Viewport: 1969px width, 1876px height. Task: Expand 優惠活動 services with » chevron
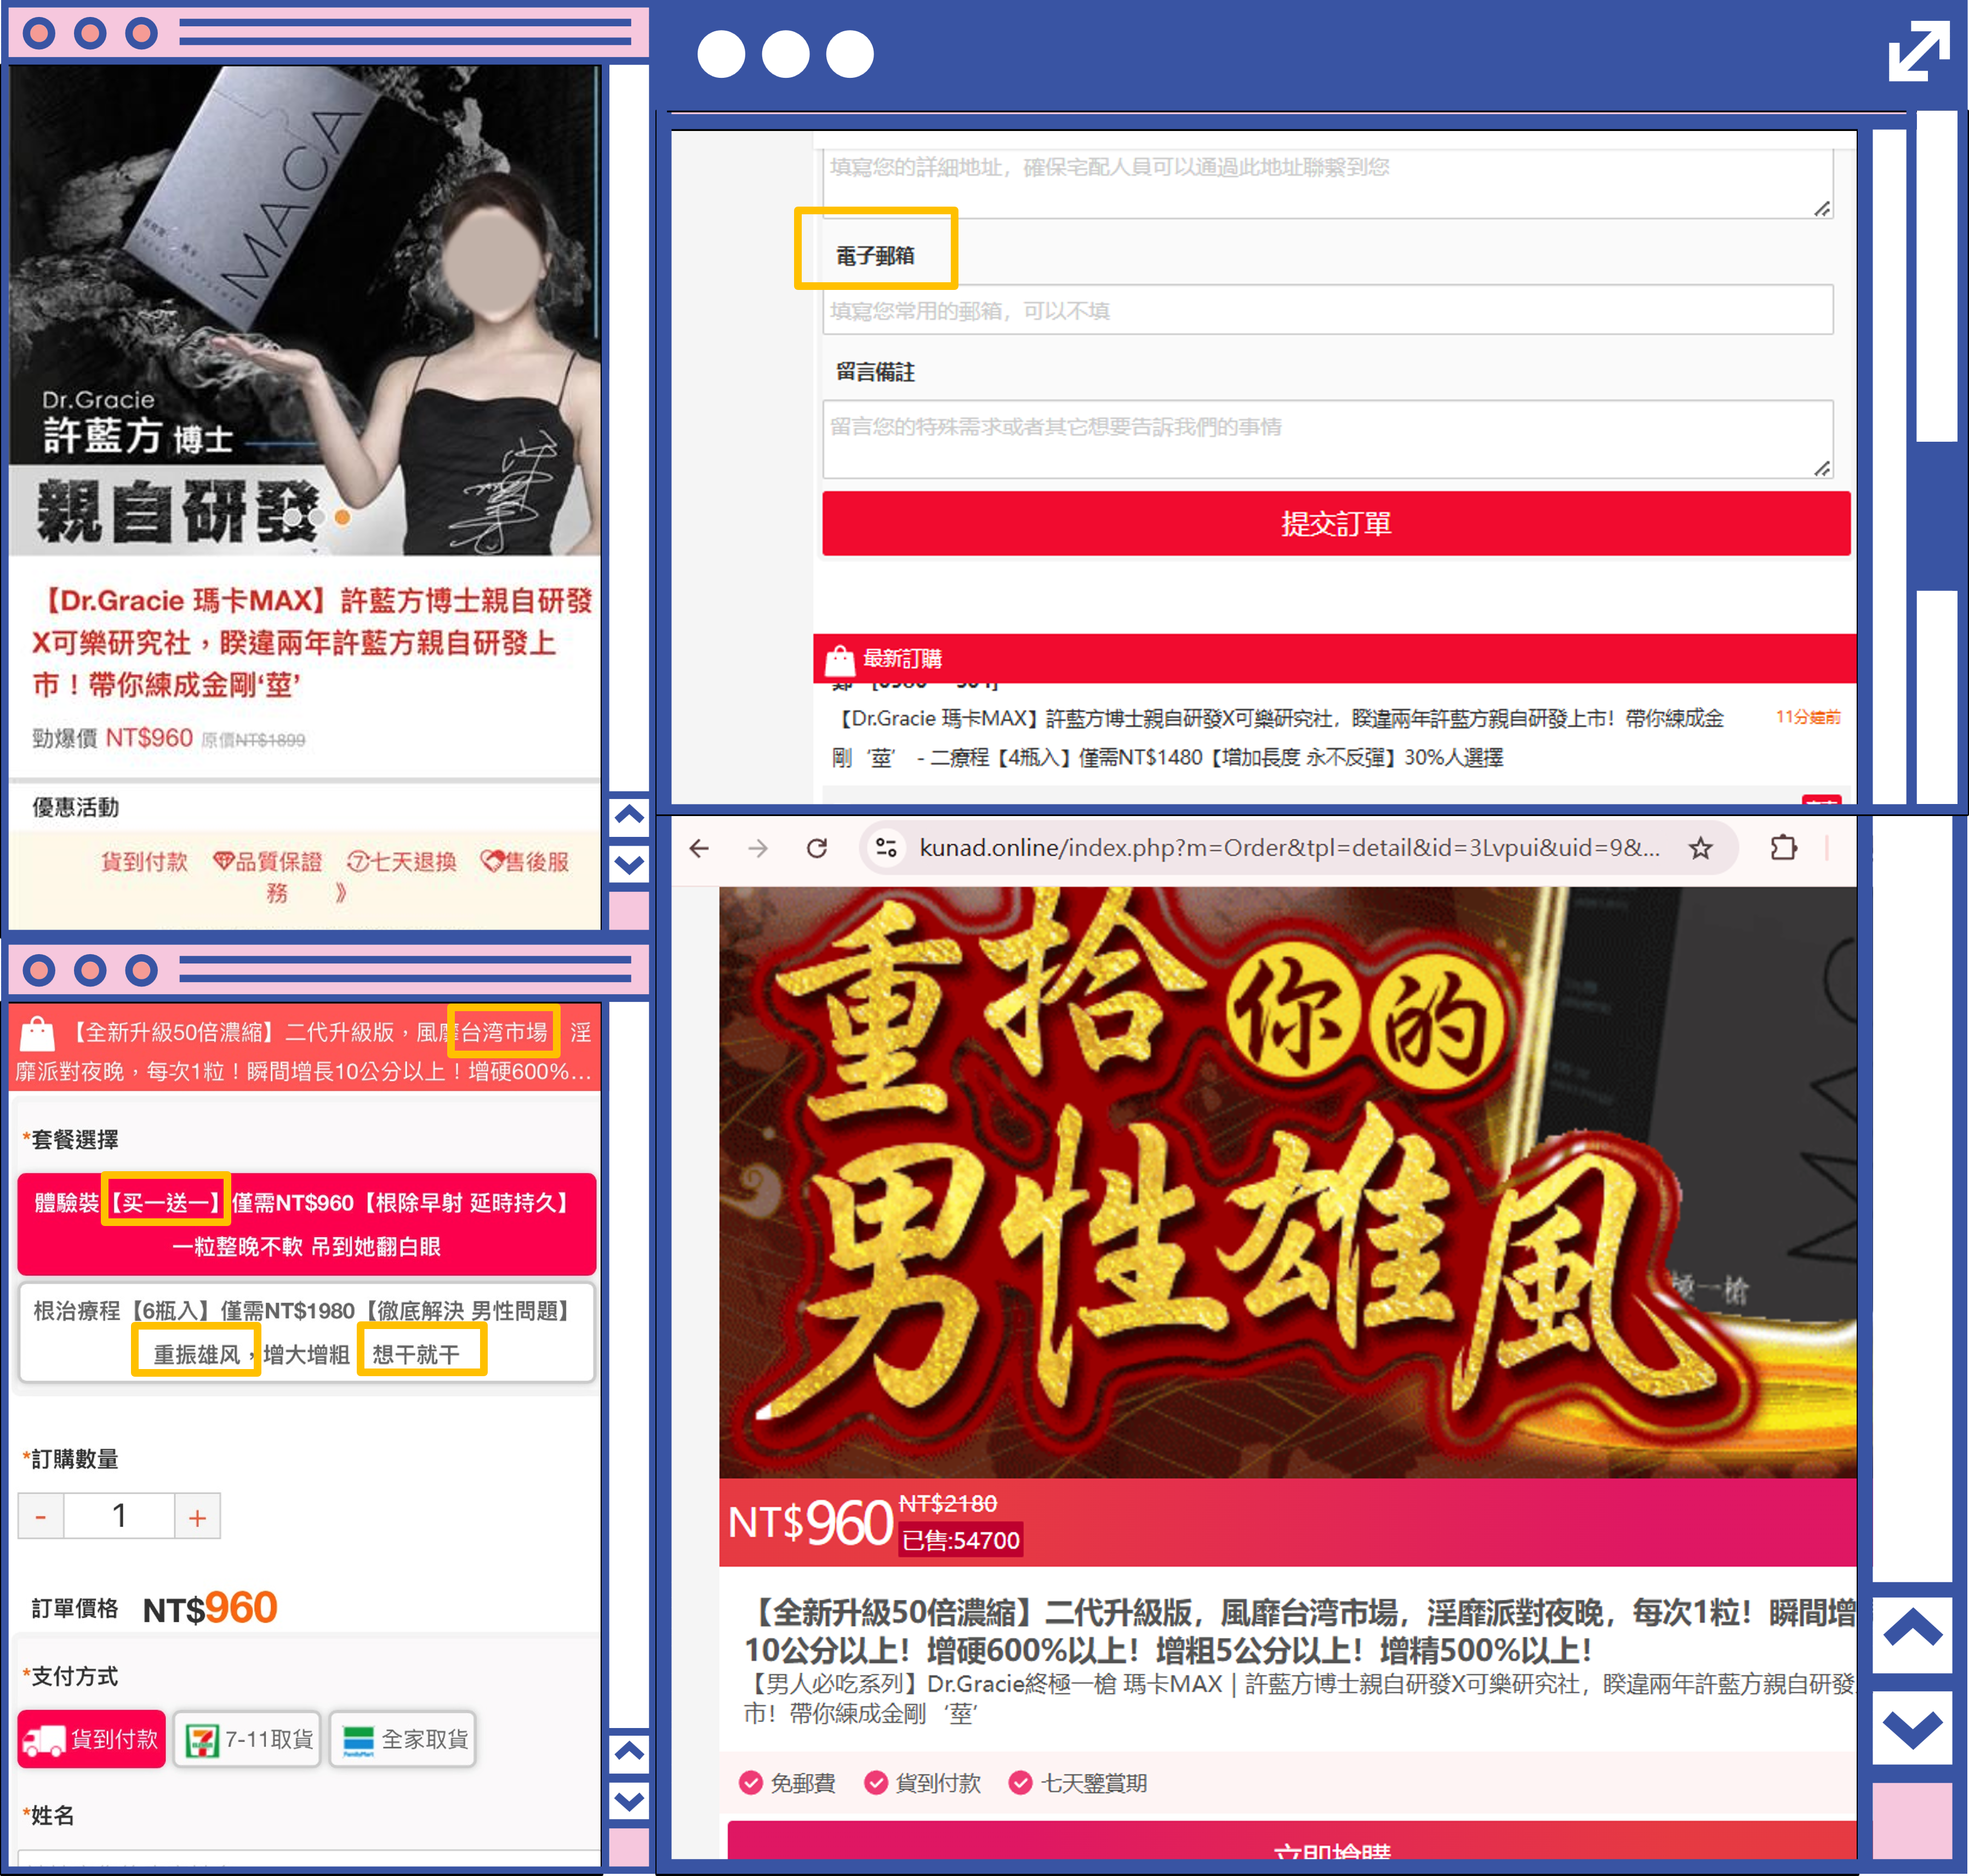click(341, 893)
